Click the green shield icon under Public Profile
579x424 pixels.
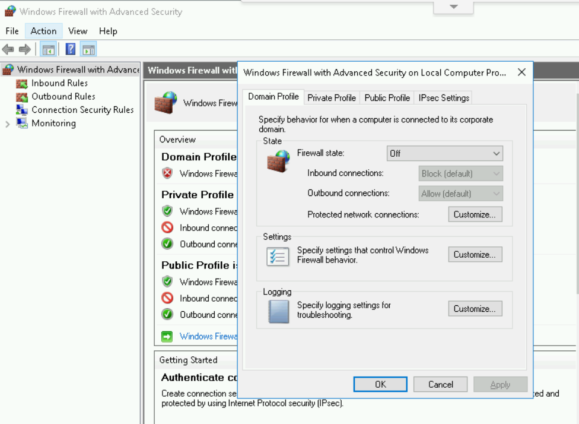click(167, 281)
